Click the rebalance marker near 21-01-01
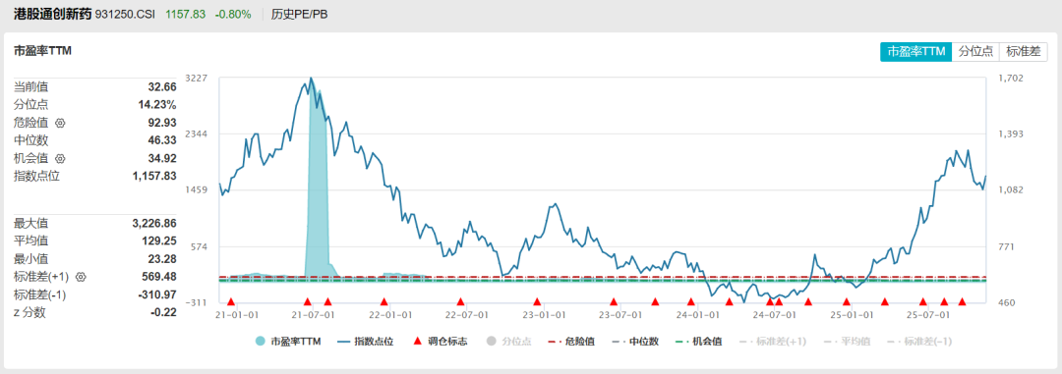The width and height of the screenshot is (1062, 374). tap(231, 301)
